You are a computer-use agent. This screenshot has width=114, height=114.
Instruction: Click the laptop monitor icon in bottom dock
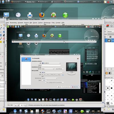[x=48, y=111]
